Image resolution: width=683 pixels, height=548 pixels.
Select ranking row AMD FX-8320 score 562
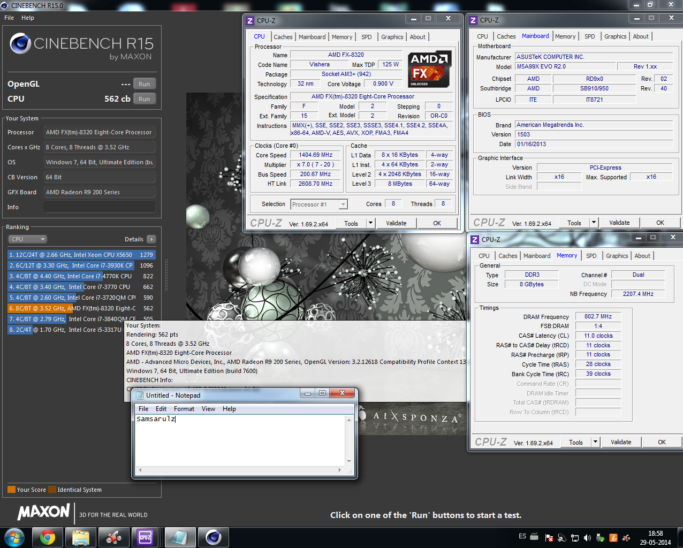point(81,308)
